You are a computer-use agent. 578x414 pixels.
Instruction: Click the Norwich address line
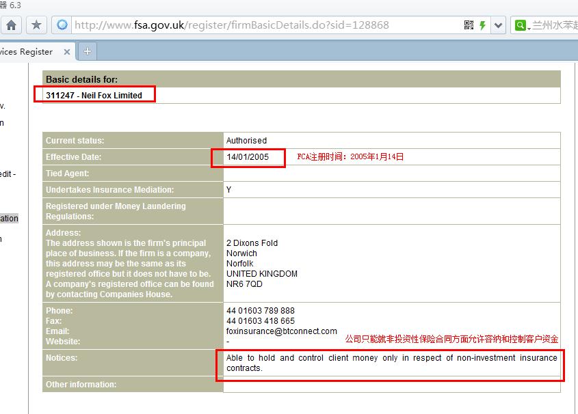pyautogui.click(x=241, y=253)
